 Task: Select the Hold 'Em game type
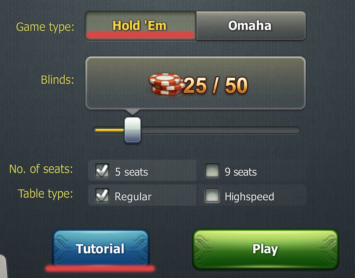pos(141,26)
